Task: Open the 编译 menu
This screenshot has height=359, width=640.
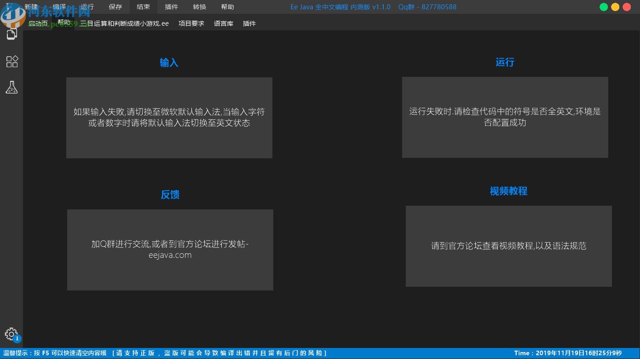Action: pos(59,6)
